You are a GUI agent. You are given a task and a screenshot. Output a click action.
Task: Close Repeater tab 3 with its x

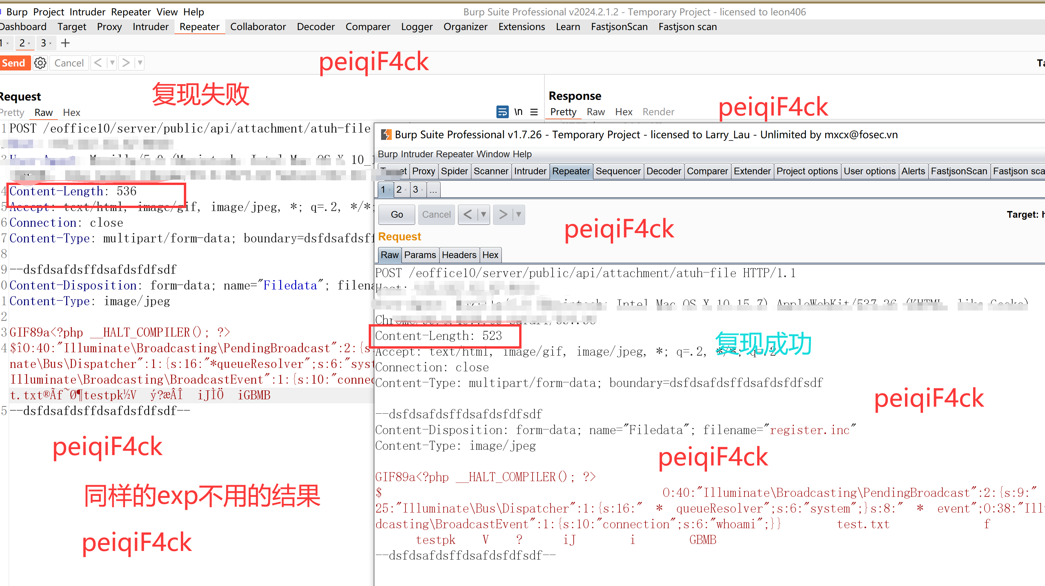50,43
